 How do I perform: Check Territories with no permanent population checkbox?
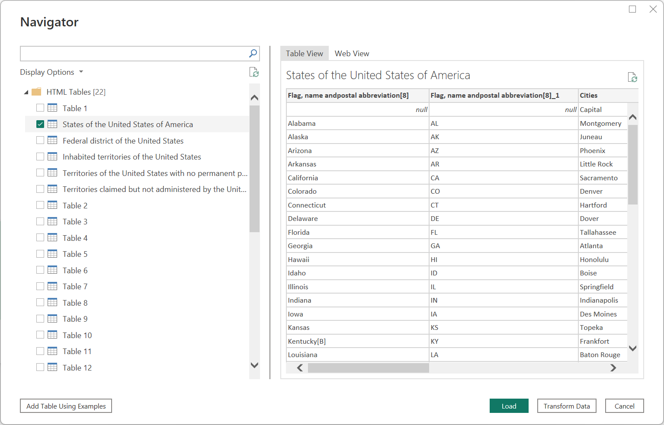click(40, 173)
